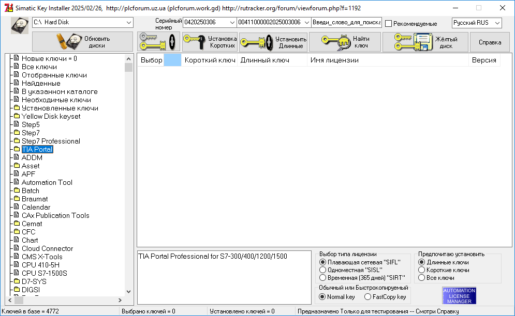
Task: Click the Выбор column header
Action: (x=151, y=60)
